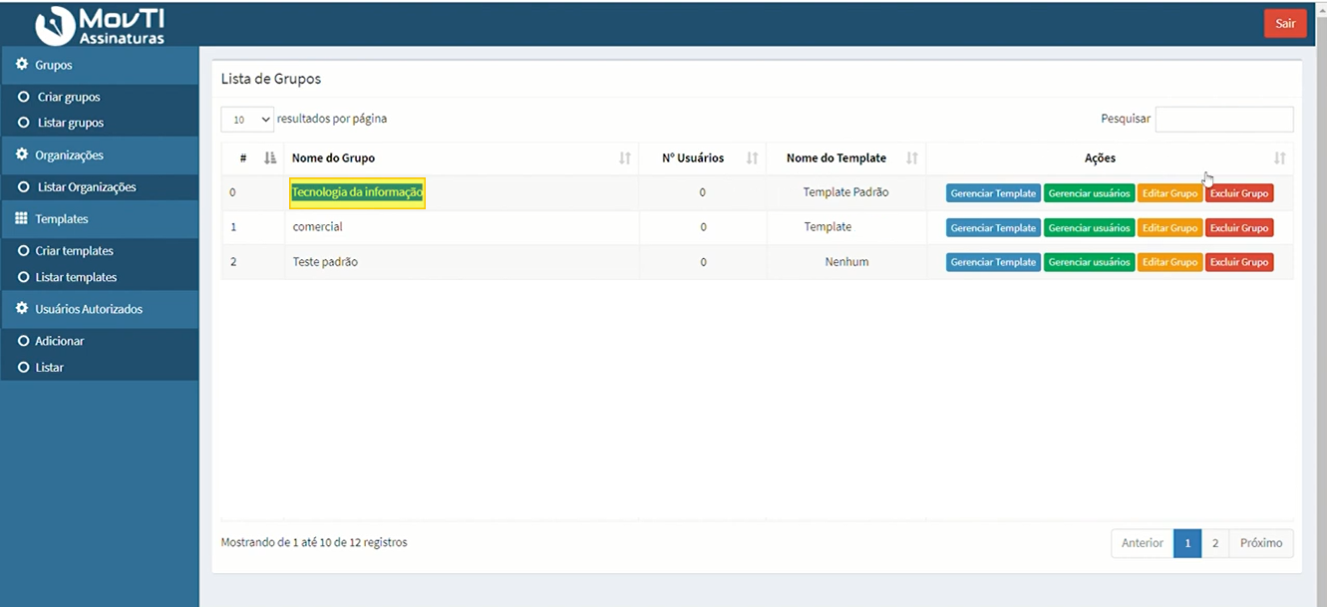Click Editar Grupo for Teste padrão
This screenshot has width=1327, height=607.
[1169, 262]
